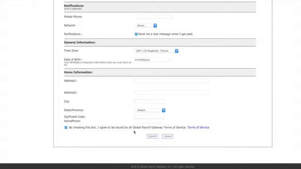Open the State/Province dropdown
Screen dimensions: 301x169
(x=150, y=110)
